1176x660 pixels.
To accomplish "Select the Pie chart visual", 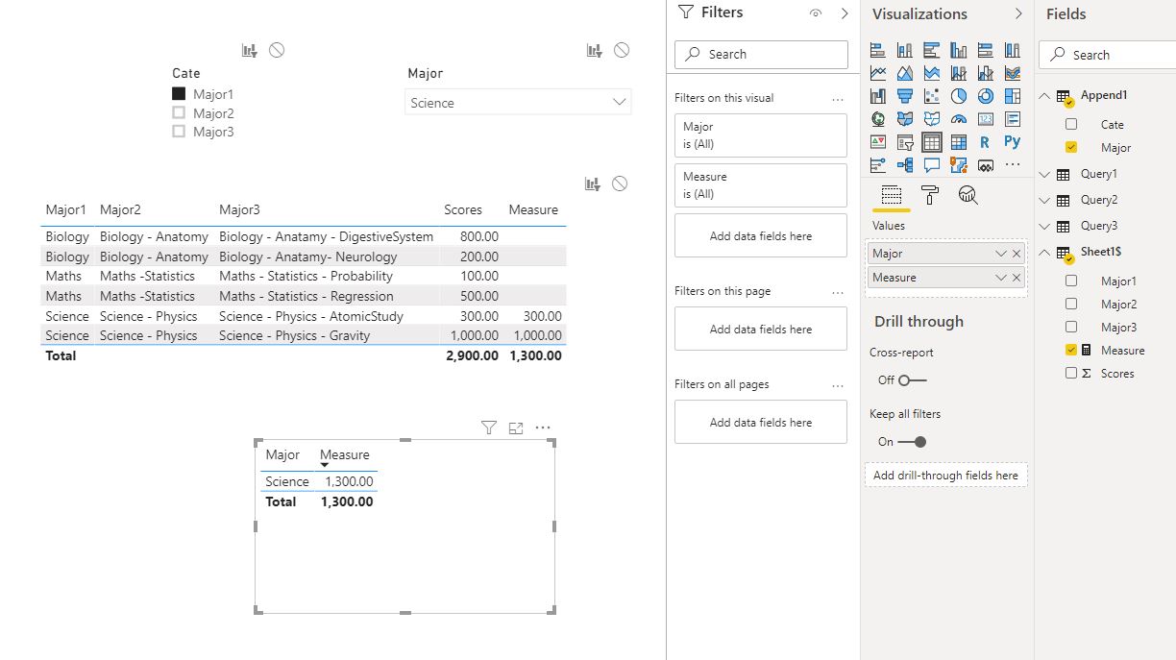I will 958,96.
